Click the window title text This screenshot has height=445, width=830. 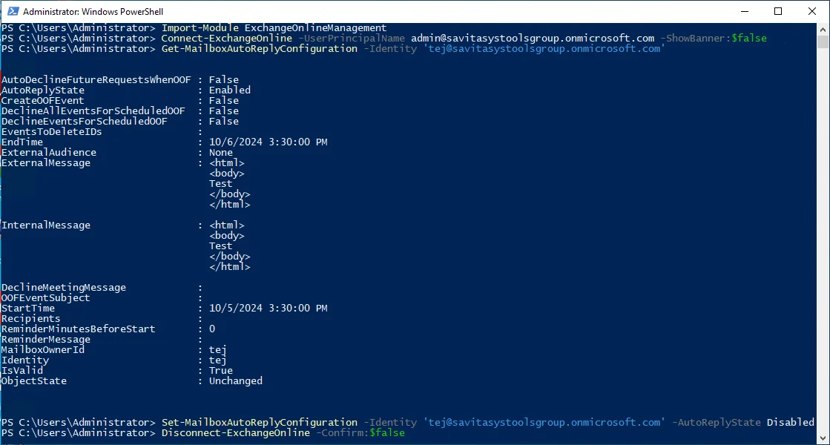[93, 12]
